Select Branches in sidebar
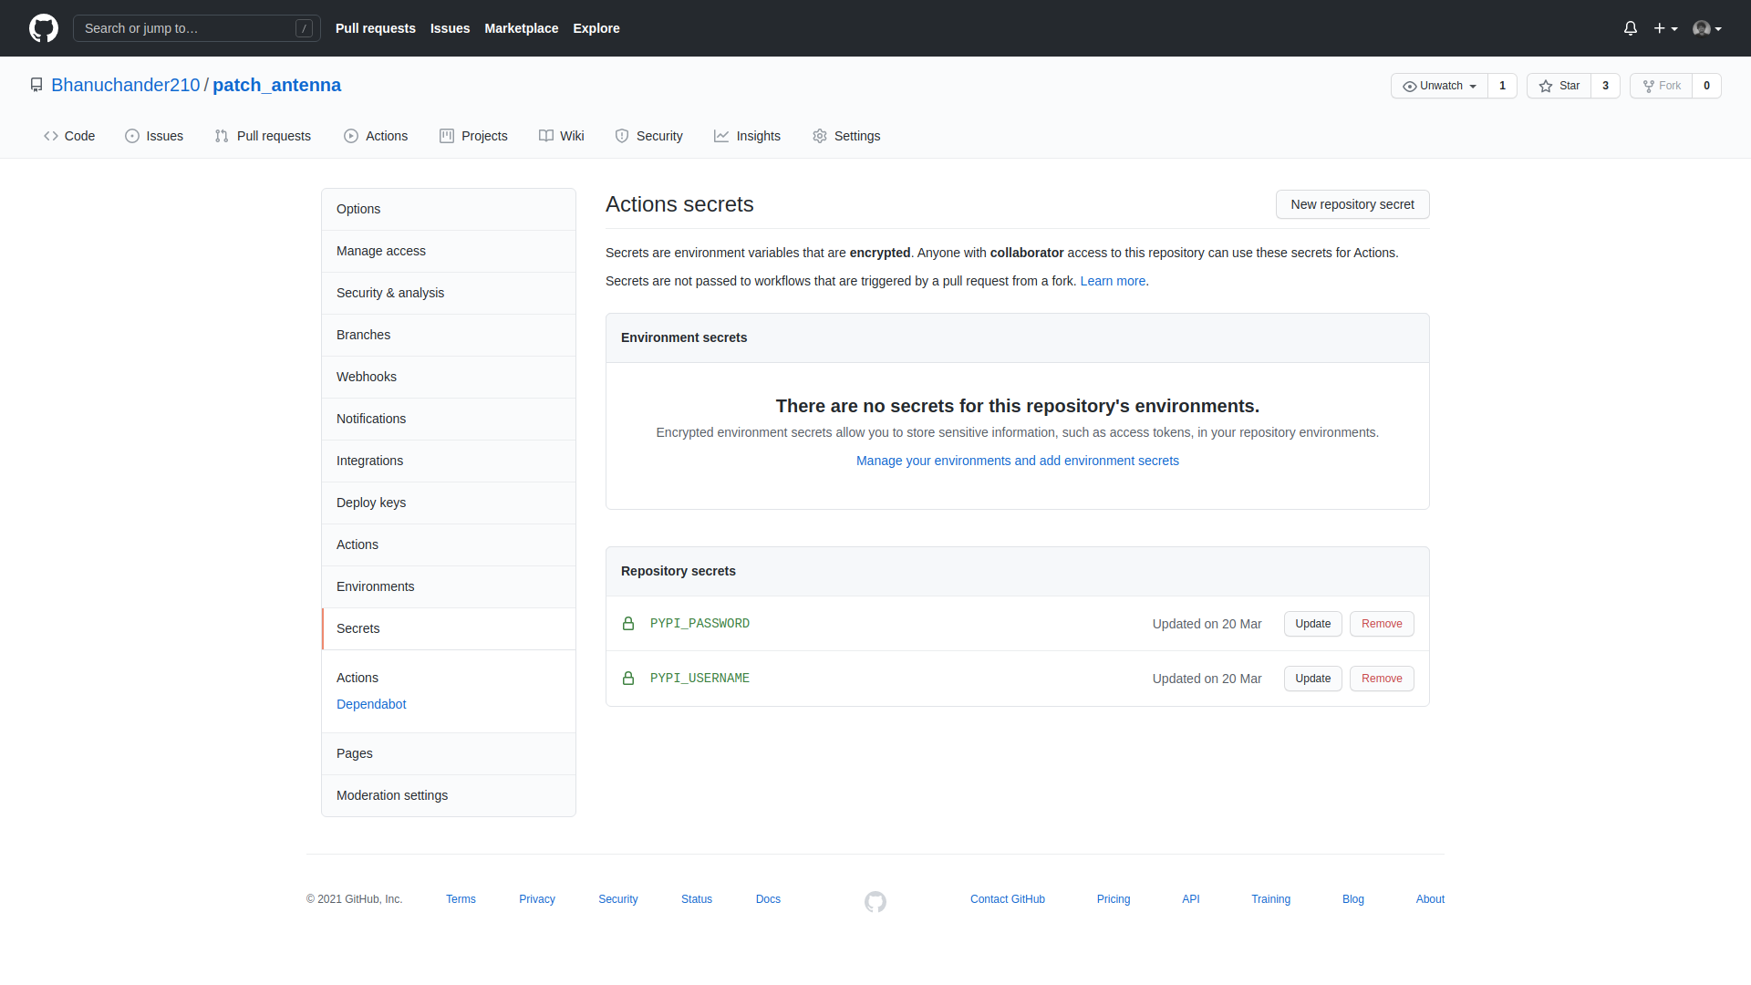Screen dimensions: 1751x985 449,336
